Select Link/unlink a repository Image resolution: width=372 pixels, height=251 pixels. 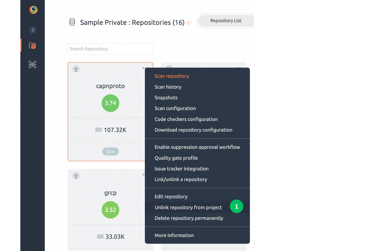pos(181,179)
